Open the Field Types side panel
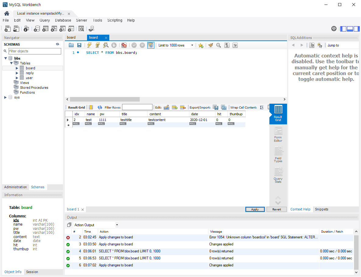This screenshot has width=361, height=277. click(x=278, y=155)
